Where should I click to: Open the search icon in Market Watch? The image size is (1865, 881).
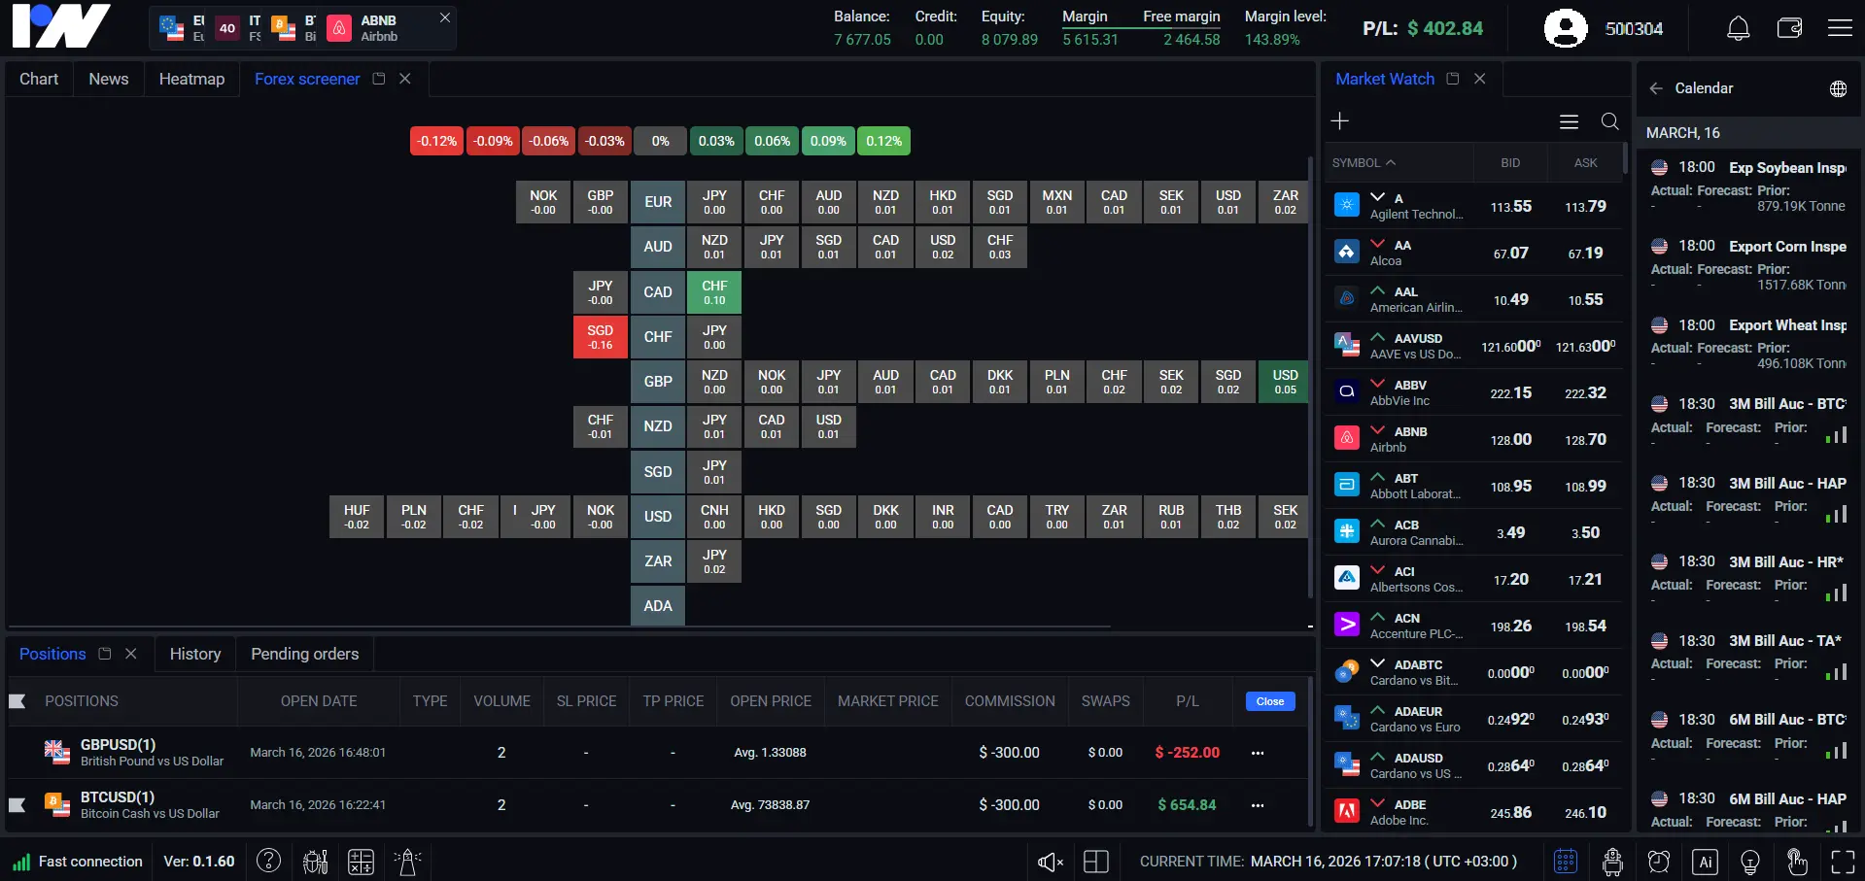coord(1610,120)
